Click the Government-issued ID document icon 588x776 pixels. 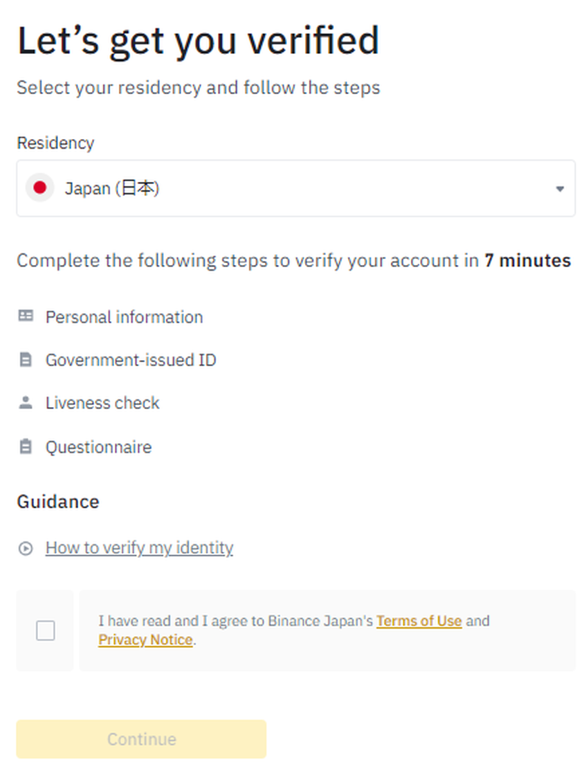[26, 360]
